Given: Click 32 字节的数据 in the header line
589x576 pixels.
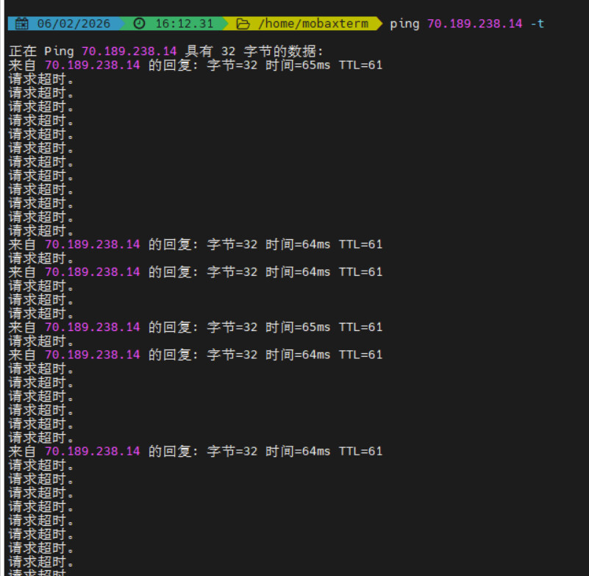Looking at the screenshot, I should 272,51.
